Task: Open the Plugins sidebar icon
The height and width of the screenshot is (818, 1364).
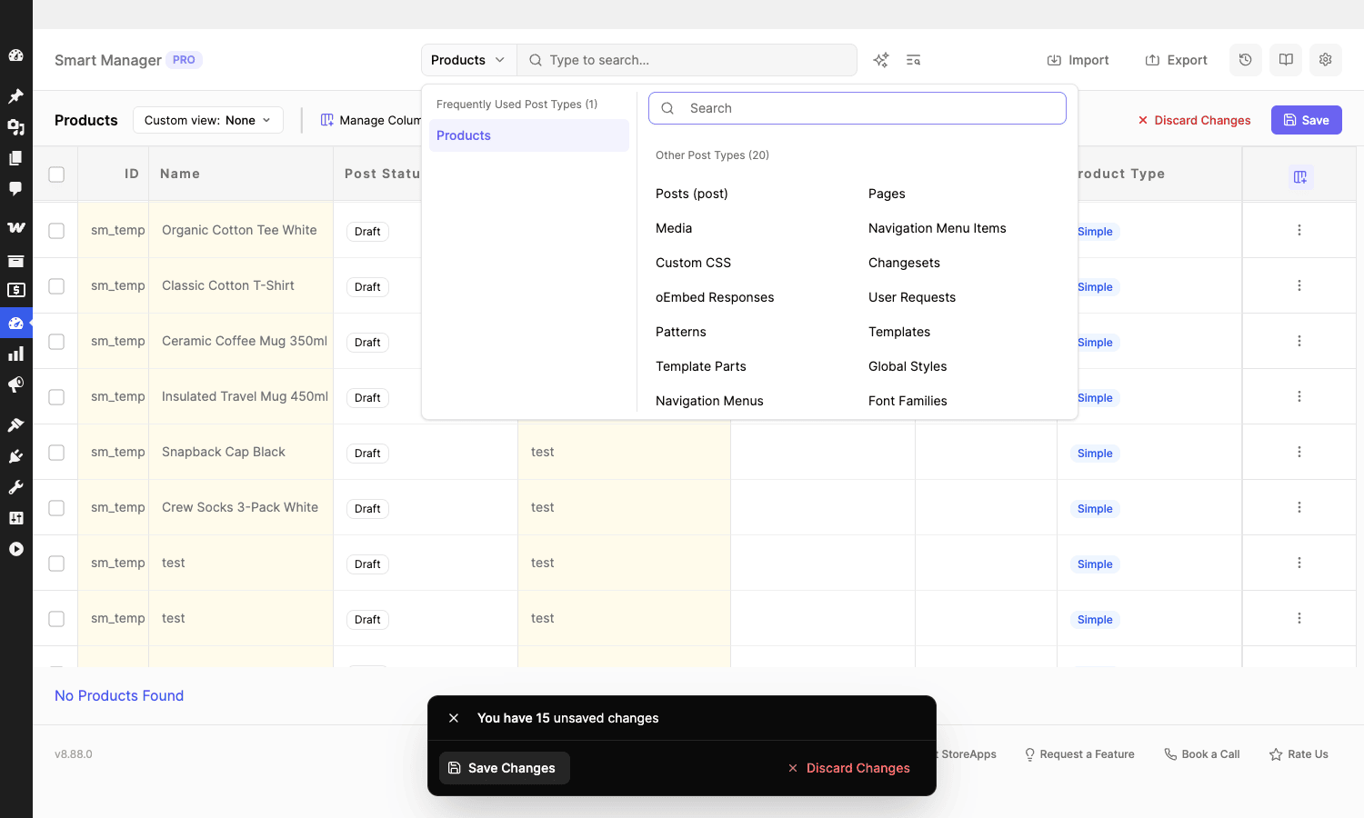Action: pos(15,456)
